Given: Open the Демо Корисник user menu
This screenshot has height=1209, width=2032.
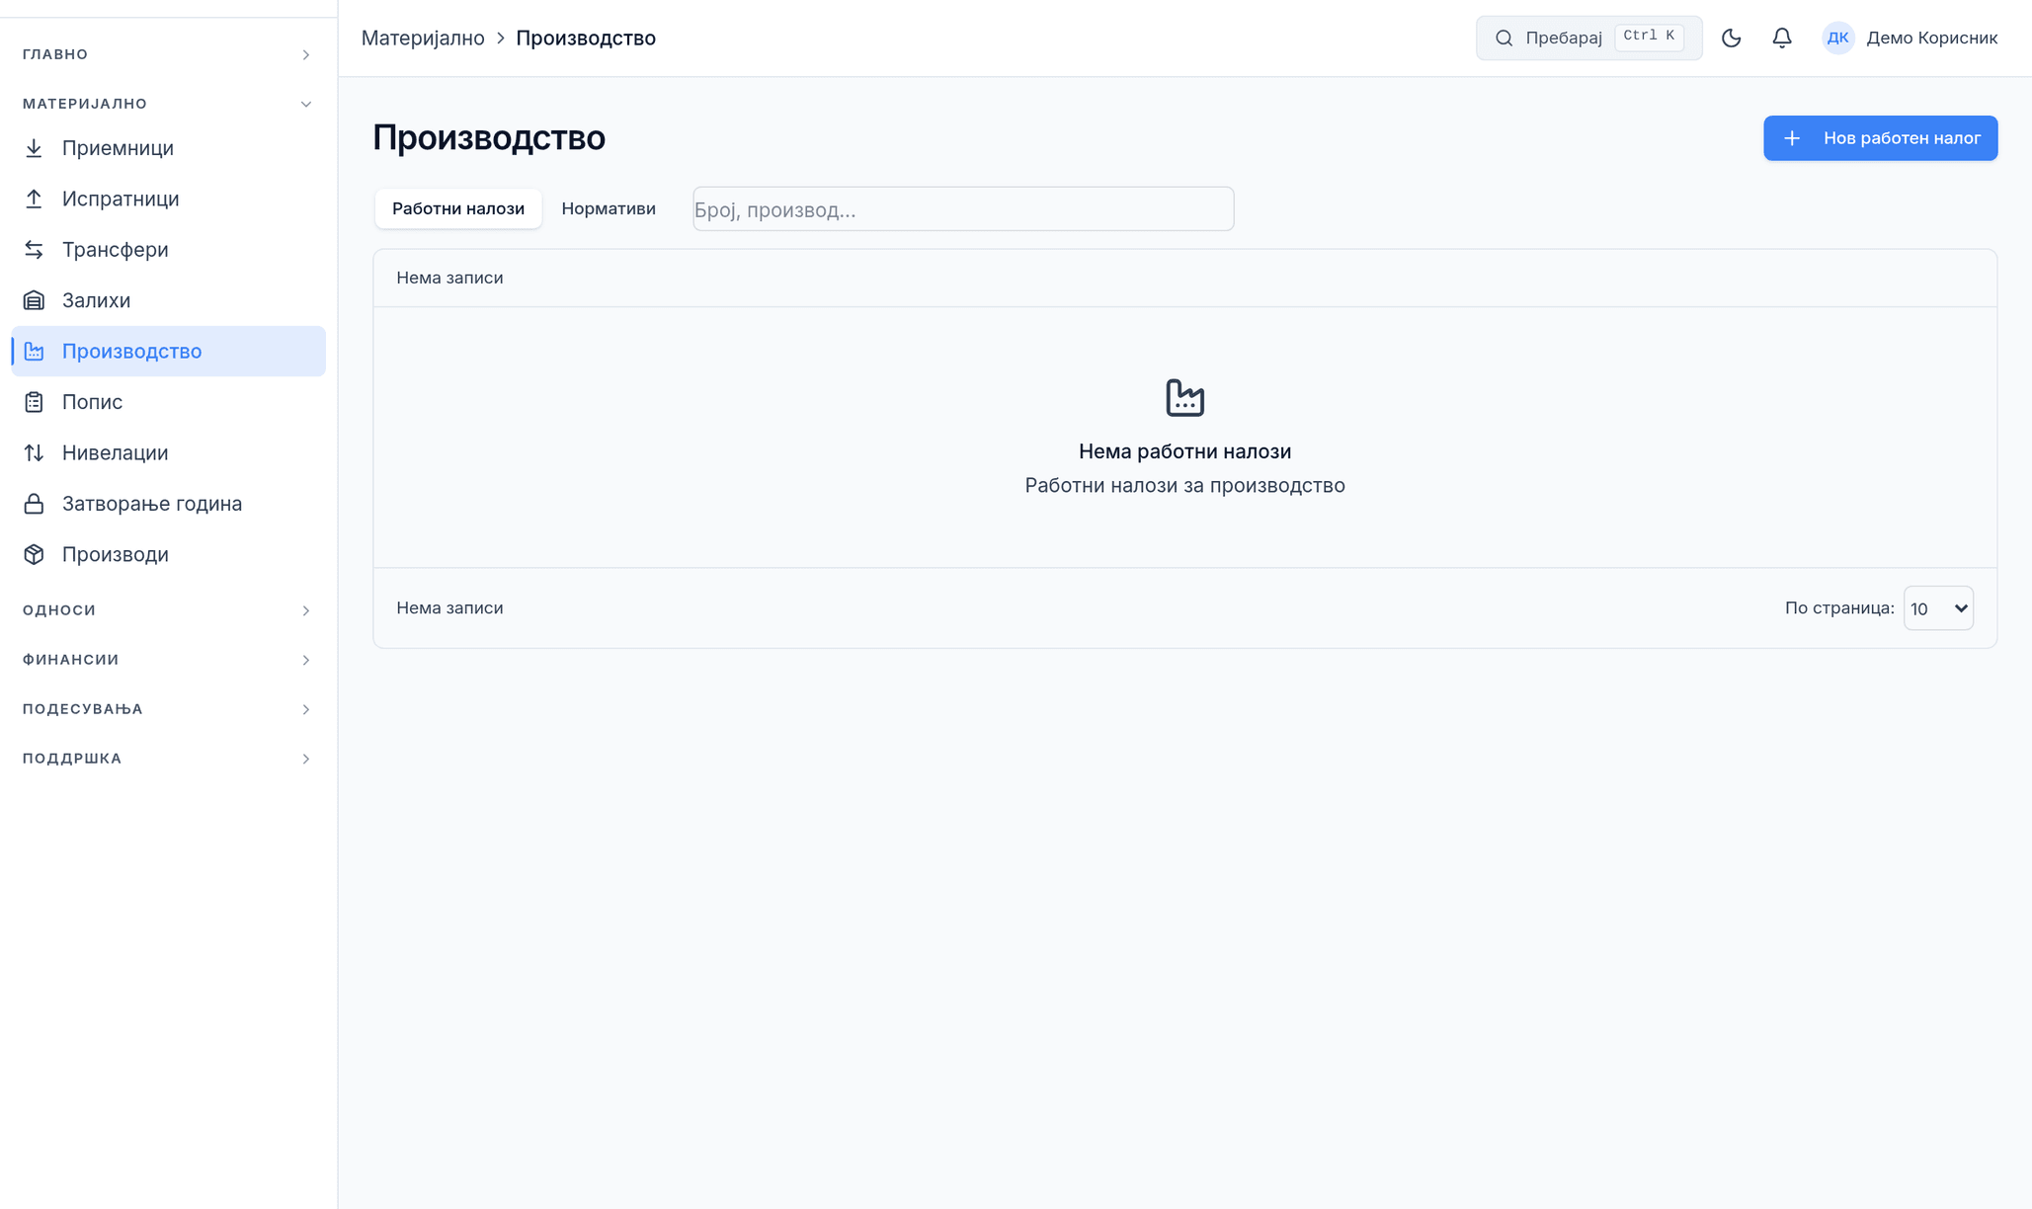Looking at the screenshot, I should click(1910, 39).
